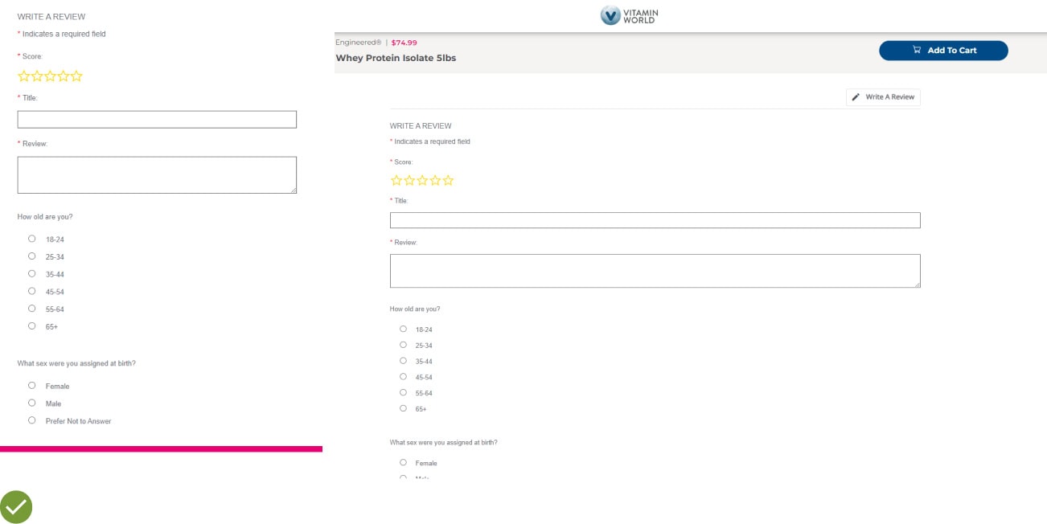Click the pencil icon beside Write A Review
This screenshot has height=524, width=1047.
[x=856, y=97]
